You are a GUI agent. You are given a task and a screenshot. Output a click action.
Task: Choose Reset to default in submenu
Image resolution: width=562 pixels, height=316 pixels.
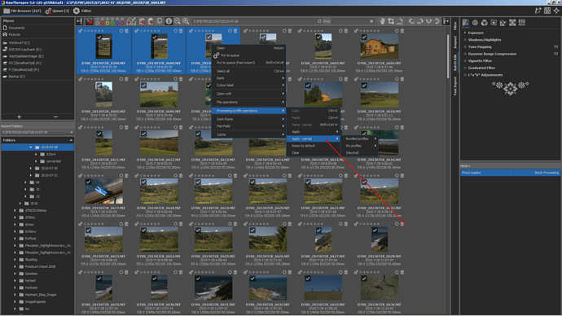(303, 146)
